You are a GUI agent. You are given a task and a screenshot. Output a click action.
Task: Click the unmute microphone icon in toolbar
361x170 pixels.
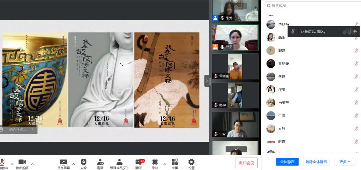(2, 162)
